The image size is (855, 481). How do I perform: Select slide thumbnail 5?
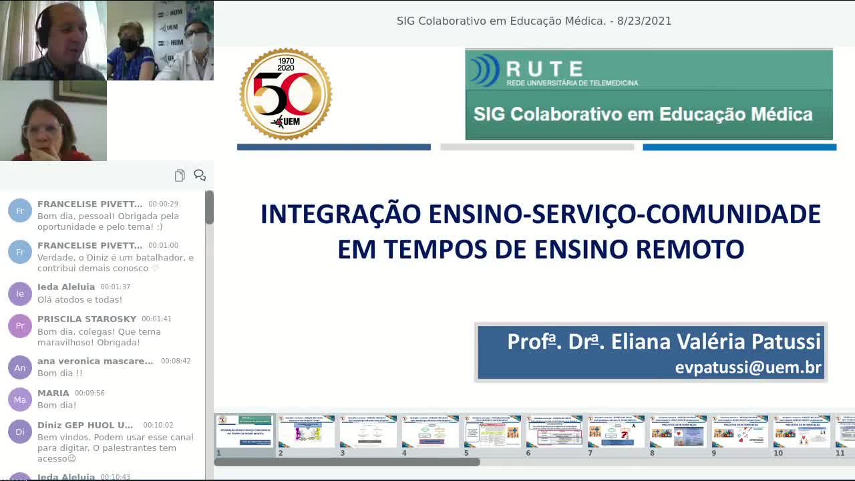pos(492,432)
